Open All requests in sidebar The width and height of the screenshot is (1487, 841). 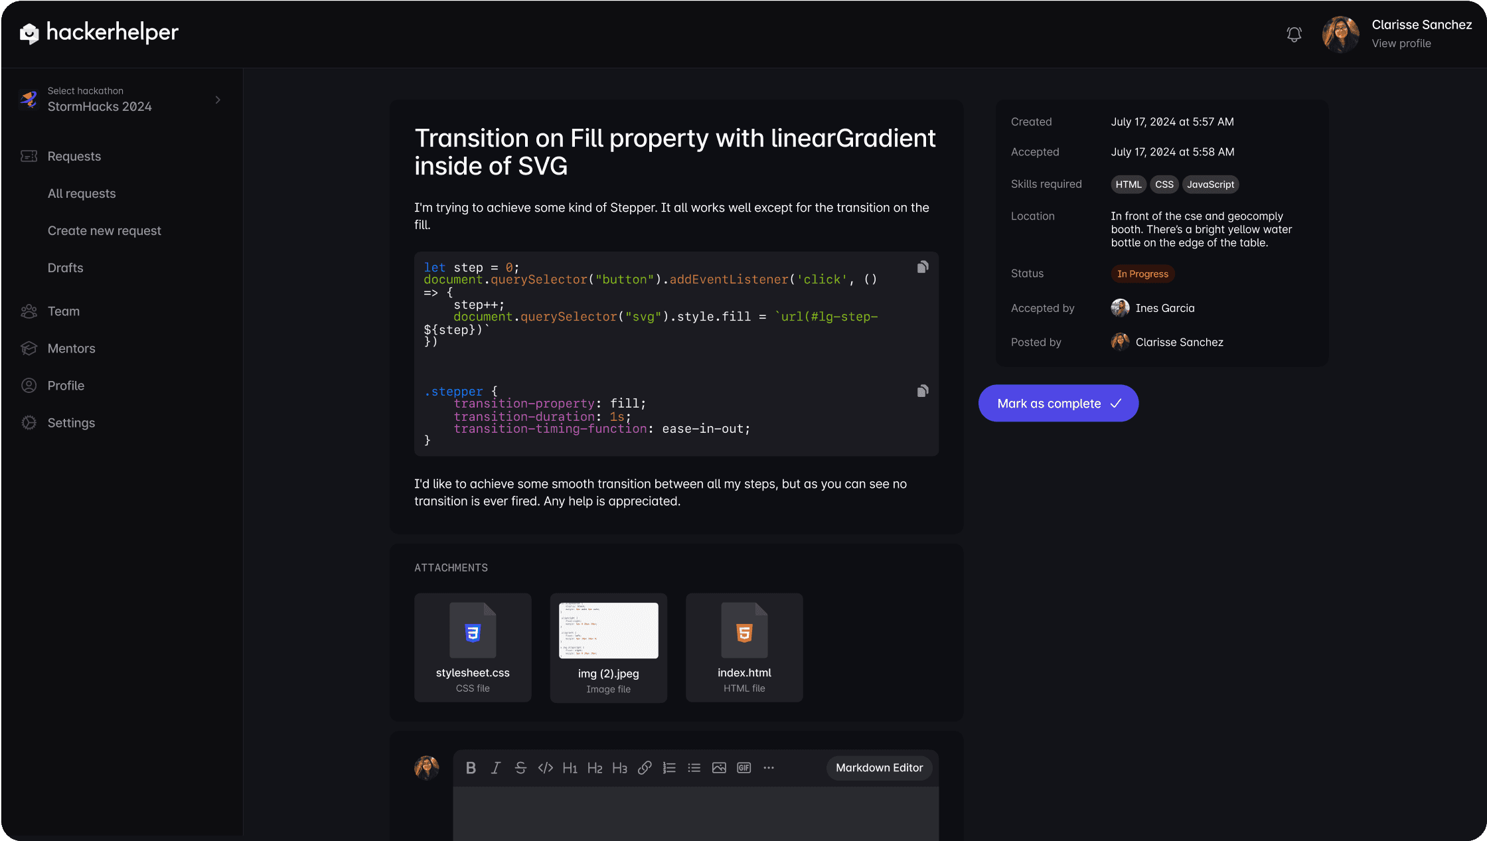(82, 194)
